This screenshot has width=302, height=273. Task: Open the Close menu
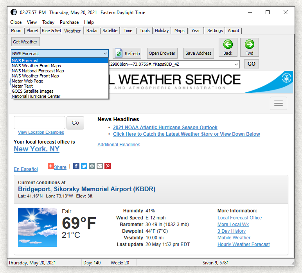[x=16, y=22]
